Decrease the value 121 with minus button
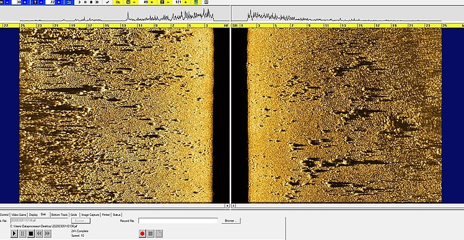The width and height of the screenshot is (464, 240). [x=169, y=2]
